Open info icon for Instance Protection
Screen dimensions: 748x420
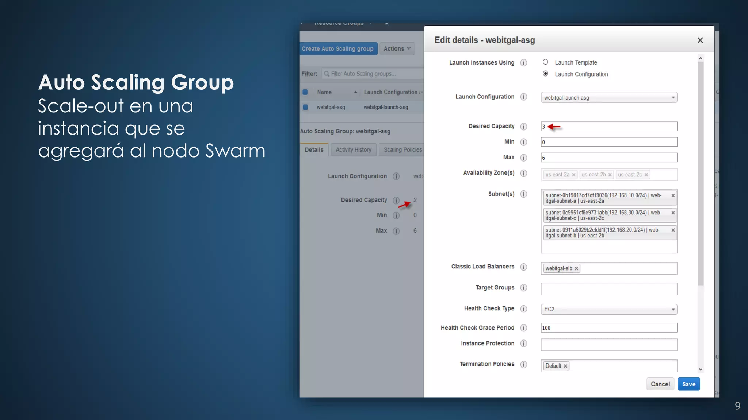523,343
